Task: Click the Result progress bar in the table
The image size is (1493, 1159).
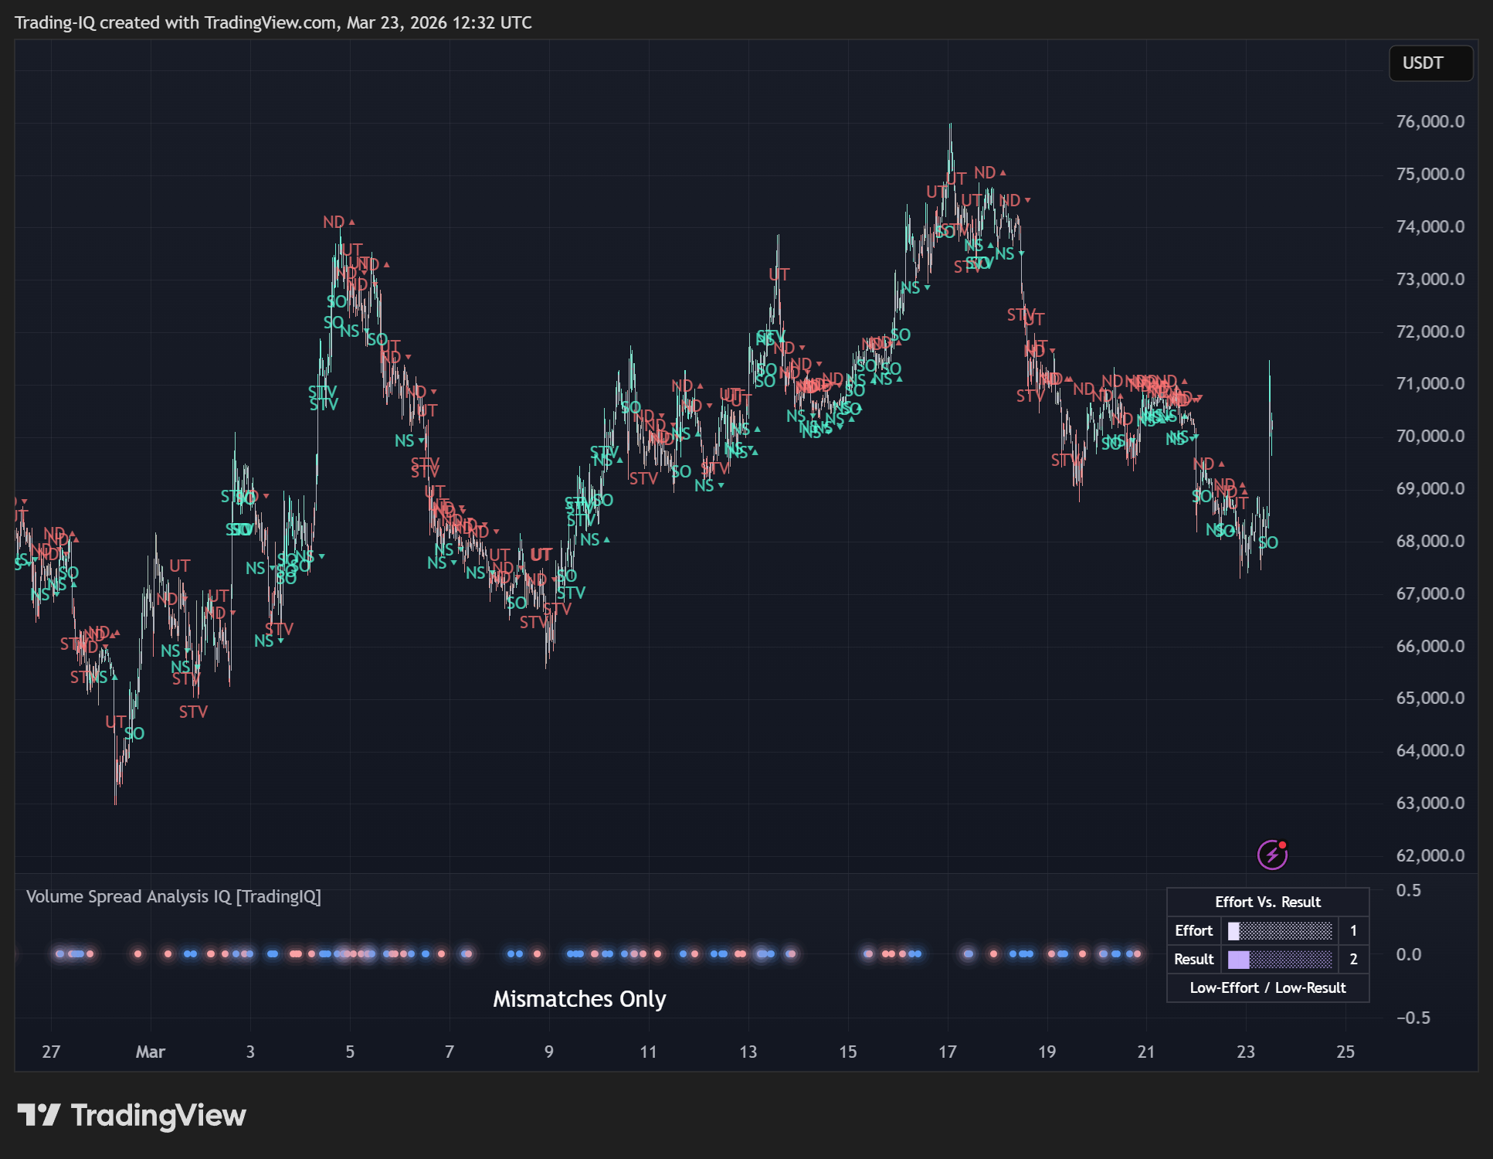Action: pyautogui.click(x=1281, y=959)
